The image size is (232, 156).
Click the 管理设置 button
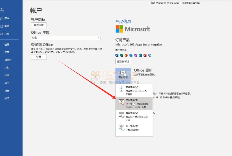point(39,25)
